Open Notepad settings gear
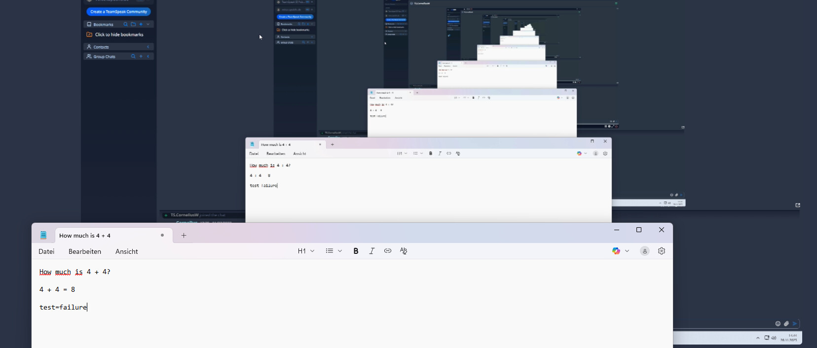 (x=662, y=251)
